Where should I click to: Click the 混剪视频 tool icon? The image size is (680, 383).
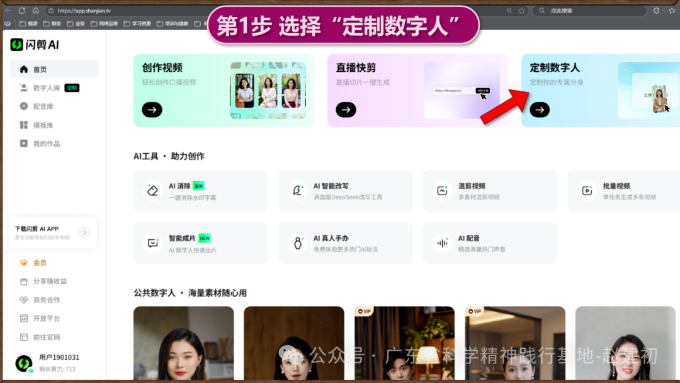(x=442, y=191)
